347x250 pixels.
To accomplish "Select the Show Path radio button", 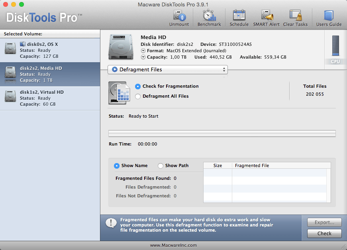I will (x=161, y=165).
